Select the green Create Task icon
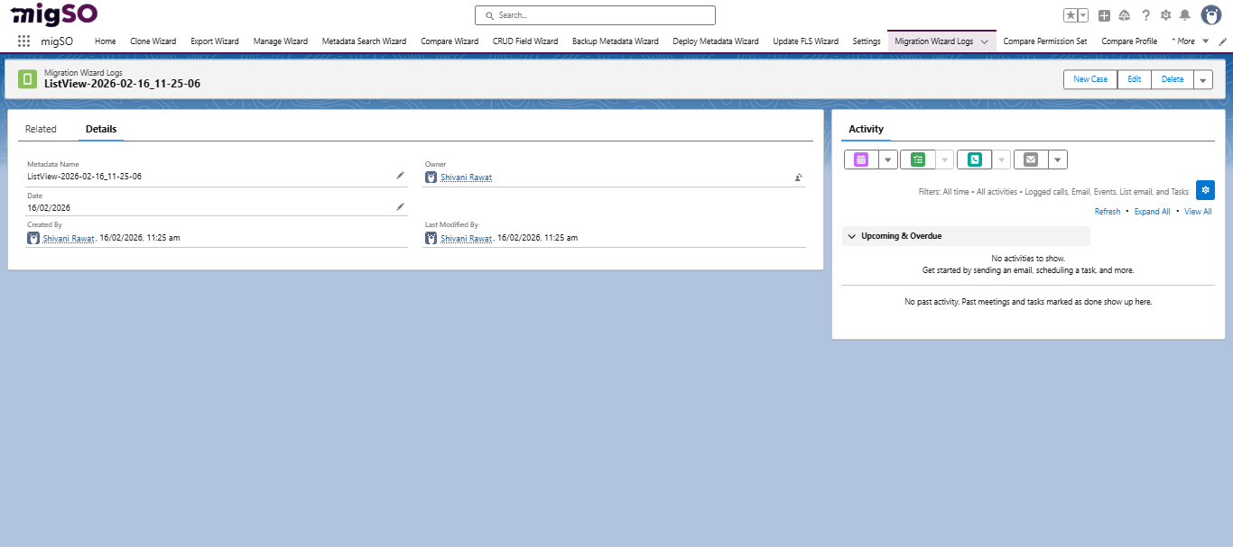 click(x=916, y=159)
